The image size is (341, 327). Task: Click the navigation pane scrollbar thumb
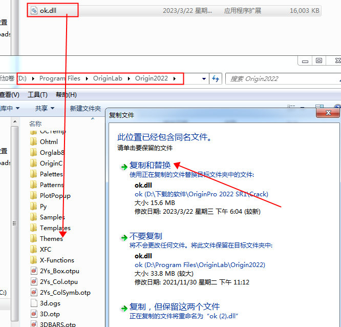[x=14, y=223]
